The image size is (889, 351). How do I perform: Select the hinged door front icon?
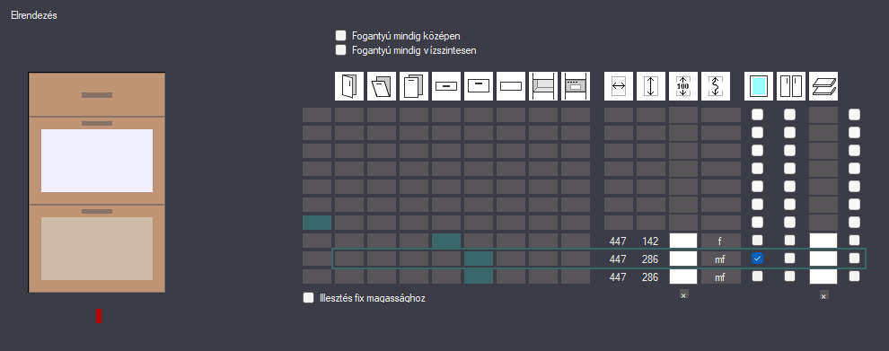[349, 86]
